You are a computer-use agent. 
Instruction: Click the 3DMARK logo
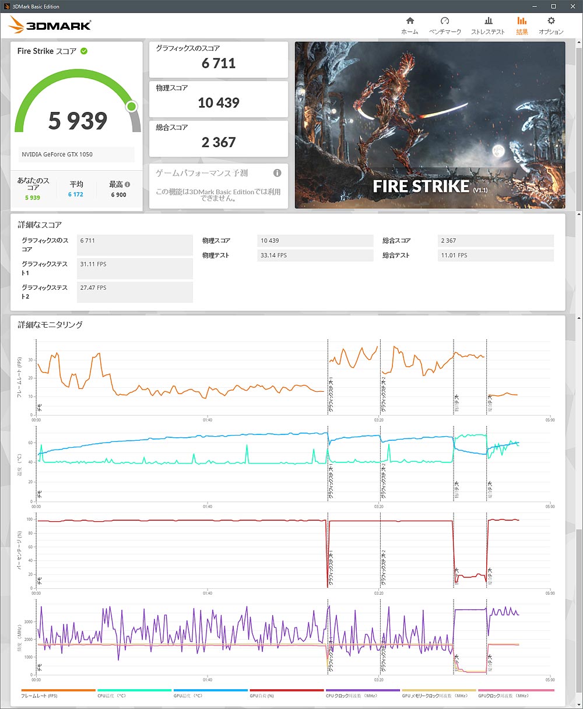50,25
